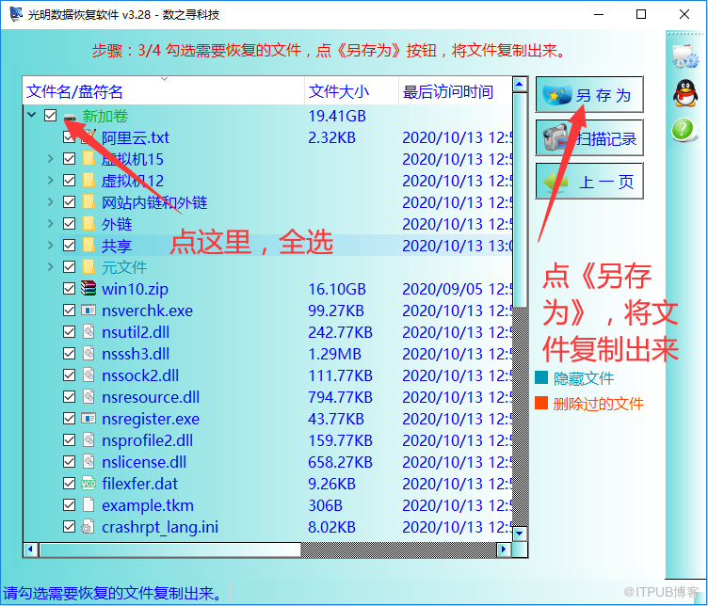Viewport: 708px width, 606px height.
Task: Uncheck the 元文件 folder checkbox
Action: pyautogui.click(x=69, y=266)
